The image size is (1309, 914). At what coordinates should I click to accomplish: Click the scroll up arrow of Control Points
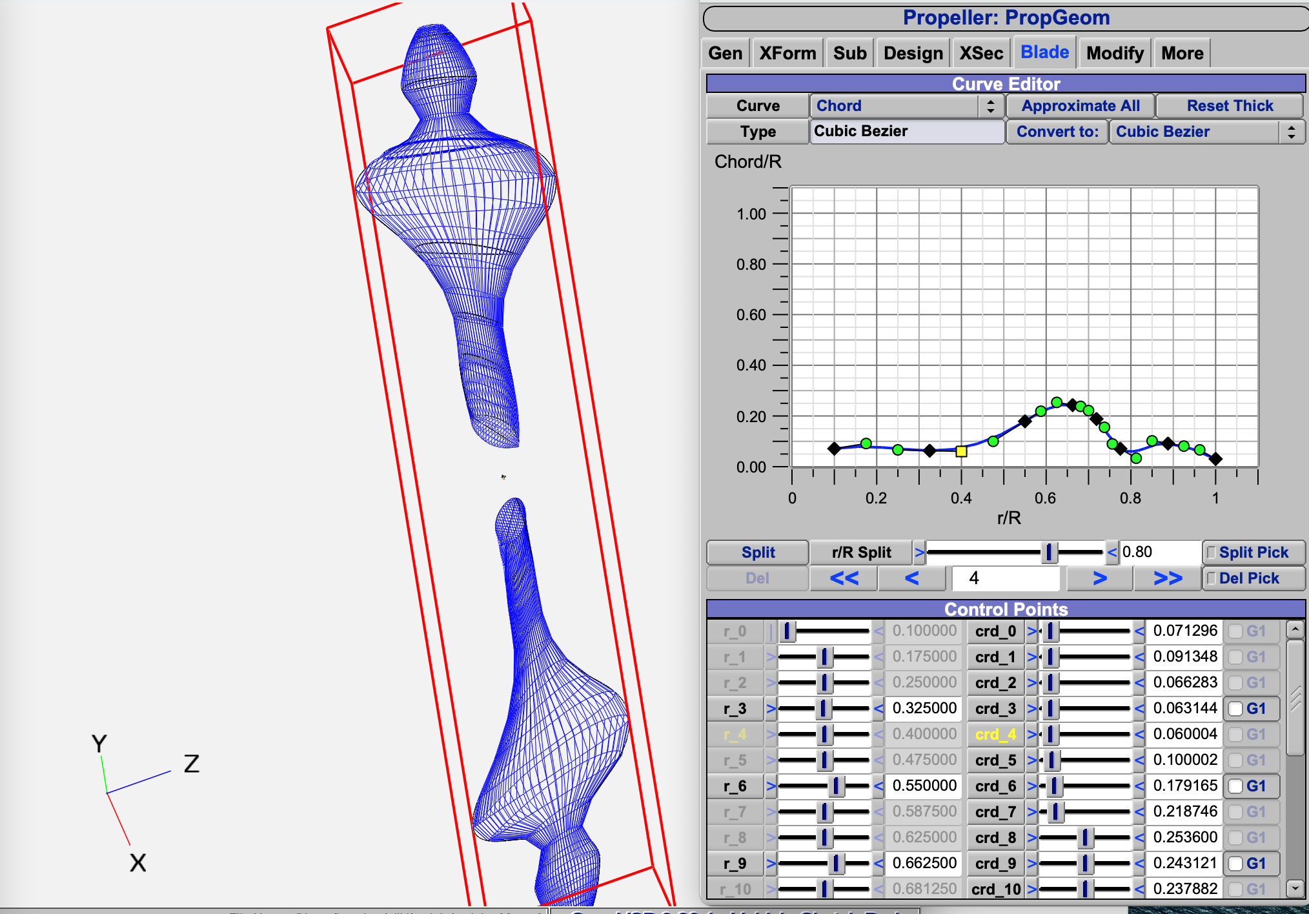1295,629
